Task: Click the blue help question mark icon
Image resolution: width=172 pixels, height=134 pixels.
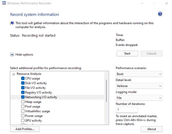Action: 160,14
